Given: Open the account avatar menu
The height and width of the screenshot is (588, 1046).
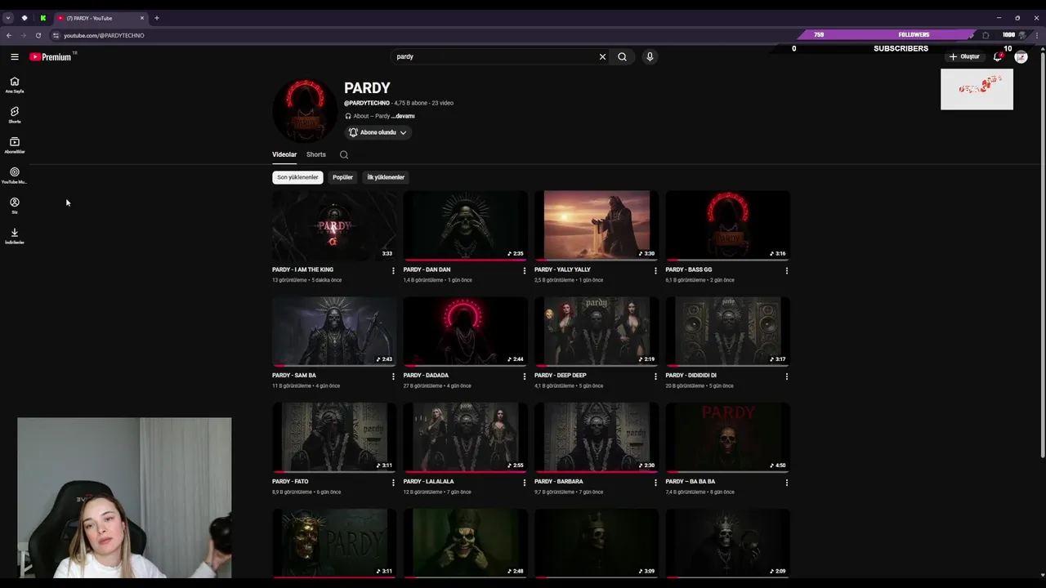Looking at the screenshot, I should [1021, 56].
